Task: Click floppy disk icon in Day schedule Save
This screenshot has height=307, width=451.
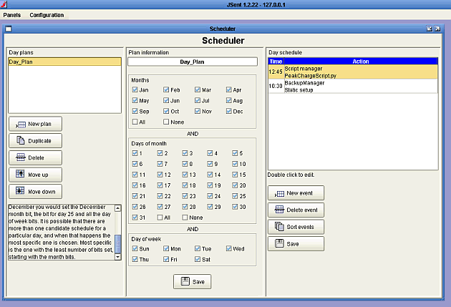Action: 279,243
